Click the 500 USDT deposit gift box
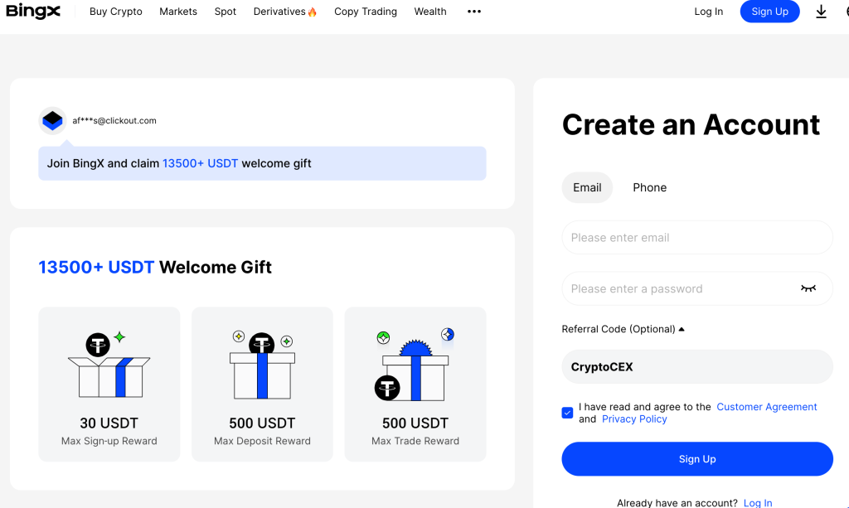849x508 pixels. coord(262,367)
